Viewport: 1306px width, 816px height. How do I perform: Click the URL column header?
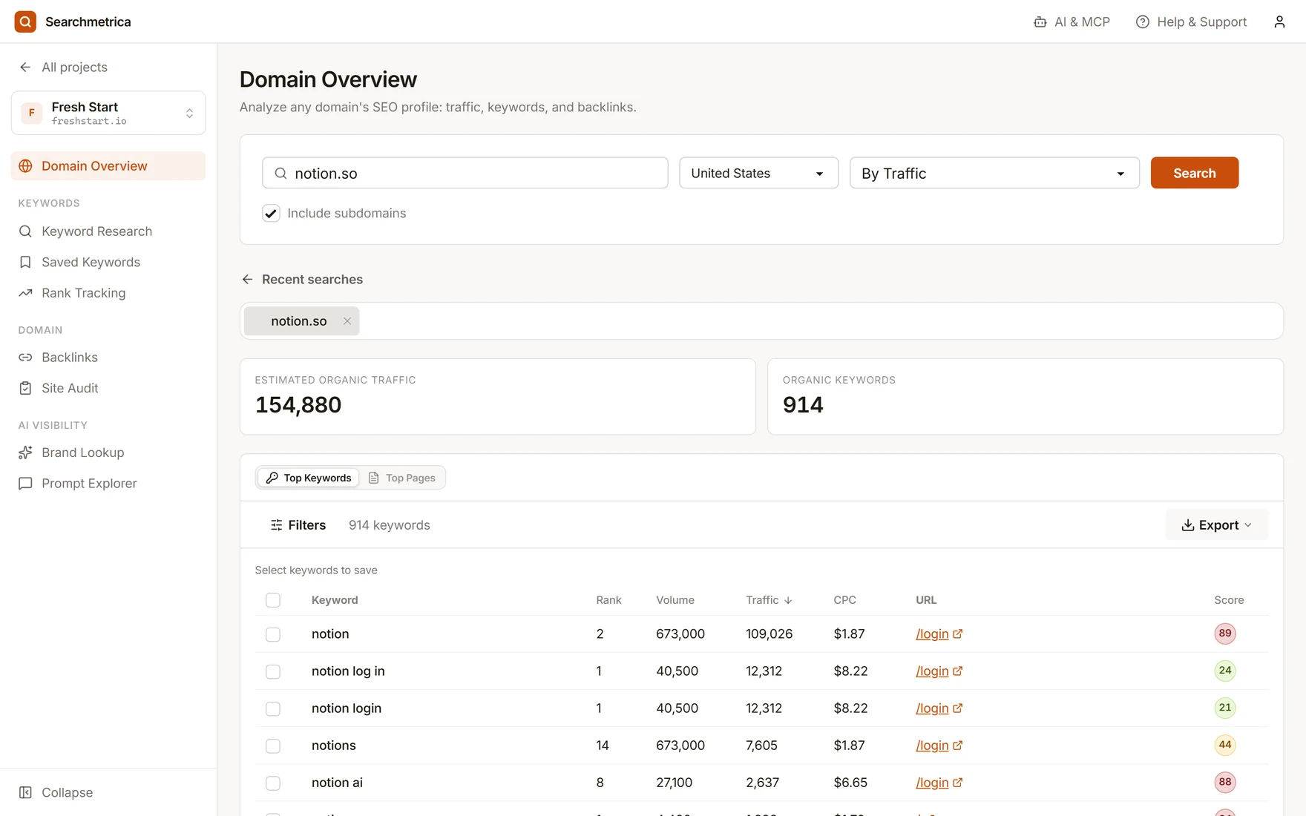[926, 600]
